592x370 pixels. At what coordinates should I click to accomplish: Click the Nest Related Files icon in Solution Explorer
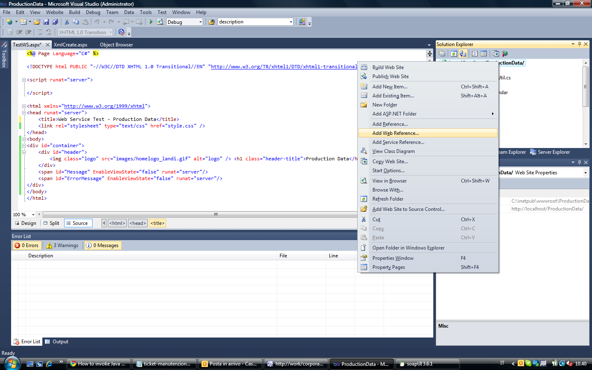(463, 53)
